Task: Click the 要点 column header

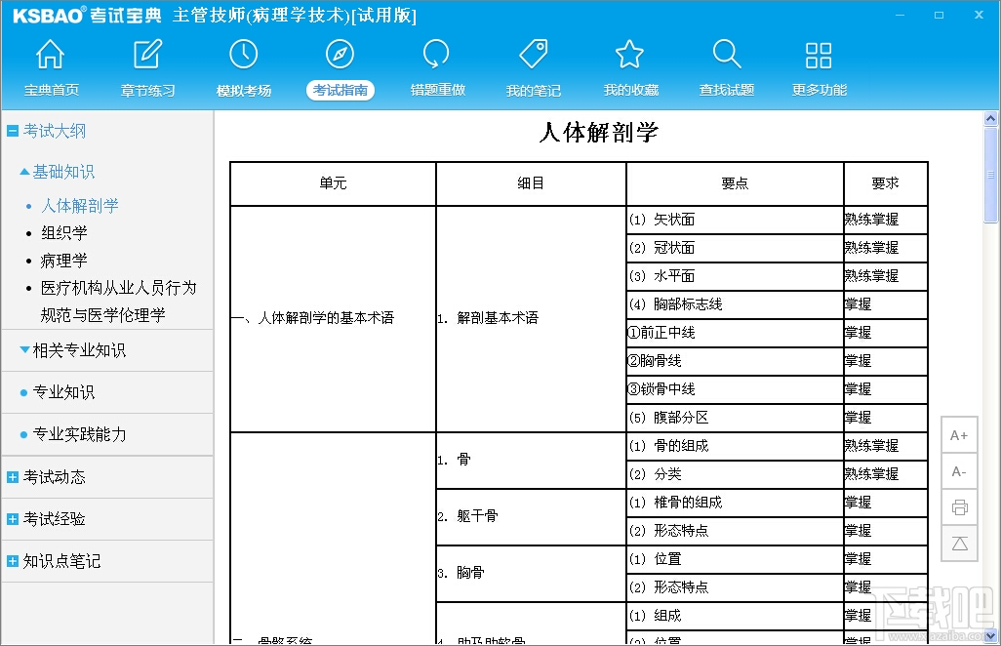Action: [735, 183]
